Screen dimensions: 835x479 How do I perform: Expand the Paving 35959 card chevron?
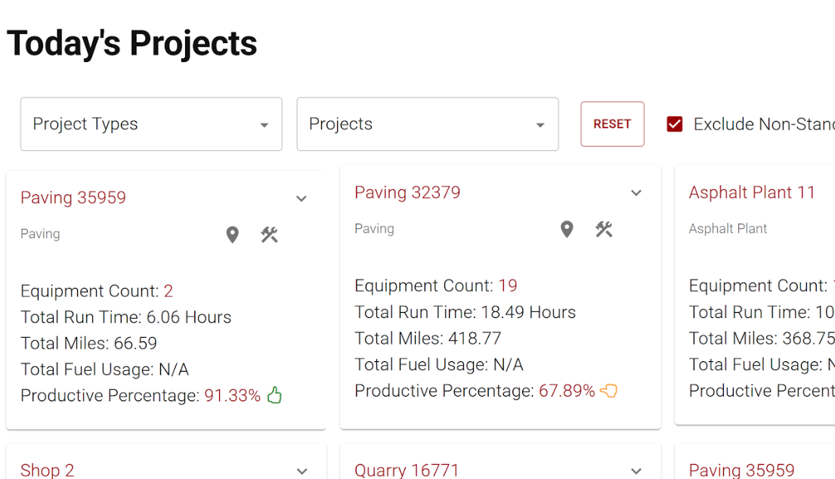pos(301,199)
